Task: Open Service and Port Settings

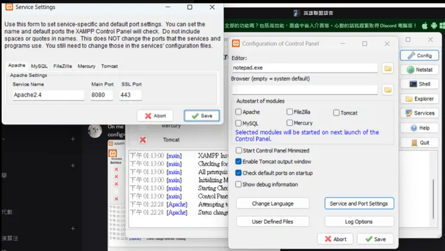Action: pos(359,203)
